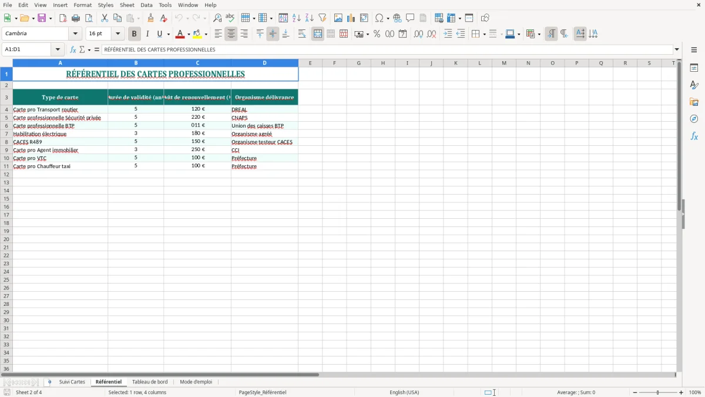Open Print Preview from the toolbar

click(x=89, y=18)
